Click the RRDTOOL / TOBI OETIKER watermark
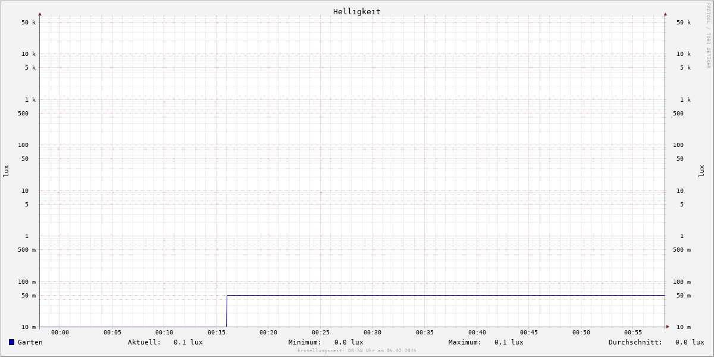Screen dimensions: 714x357 (708, 36)
